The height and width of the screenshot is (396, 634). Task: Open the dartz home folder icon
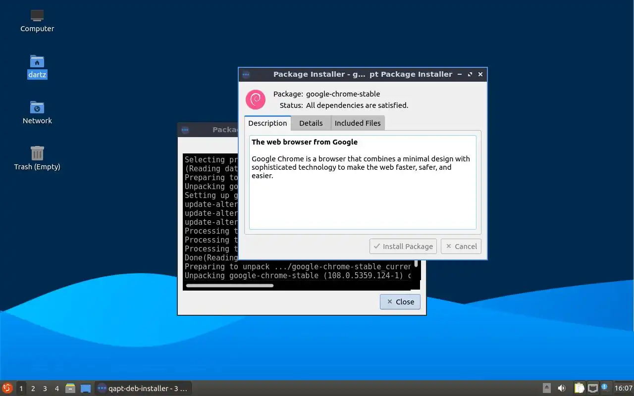click(x=37, y=67)
